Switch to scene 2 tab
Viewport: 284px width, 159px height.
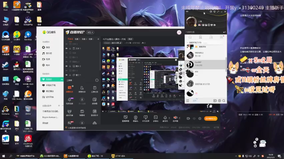(84, 39)
